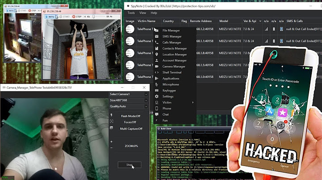Open the View menu in SpyNote

pos(143,12)
